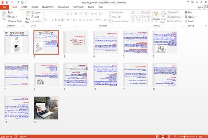This screenshot has height=138, width=208.
Task: Switch to the SLIDE SHOW tab
Action: click(78, 7)
